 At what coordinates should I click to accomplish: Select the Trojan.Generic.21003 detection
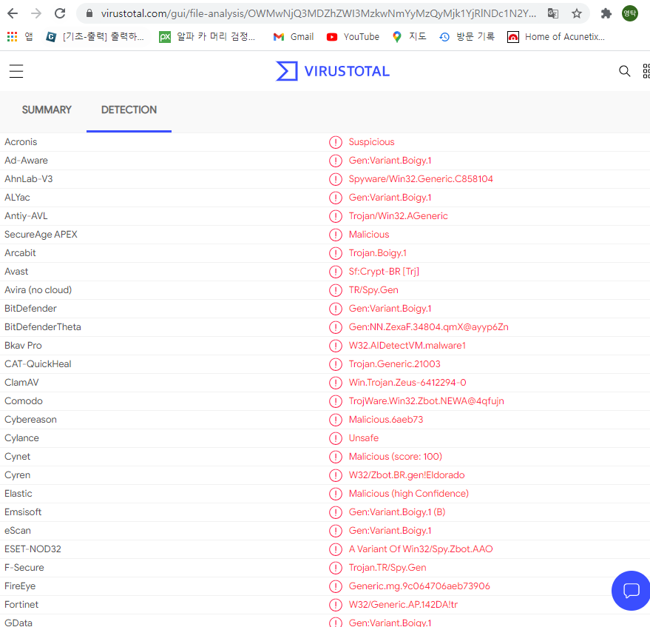tap(394, 364)
